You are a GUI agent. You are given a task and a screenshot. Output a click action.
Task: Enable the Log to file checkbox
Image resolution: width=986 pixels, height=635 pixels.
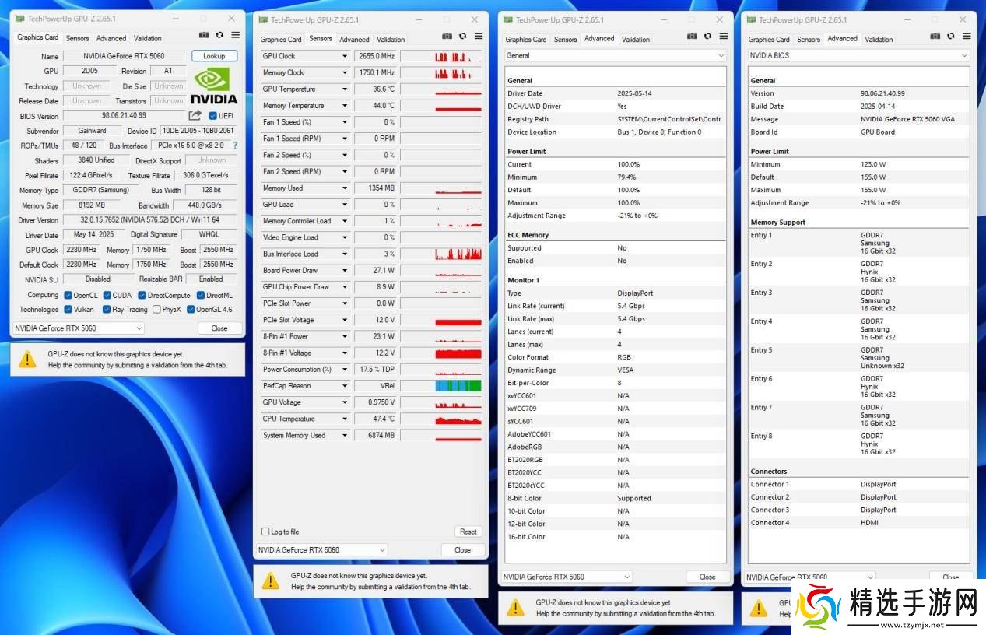click(266, 532)
